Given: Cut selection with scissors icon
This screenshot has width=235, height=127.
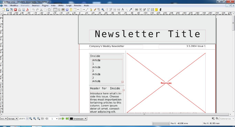Looking at the screenshot, I should [x=41, y=10].
